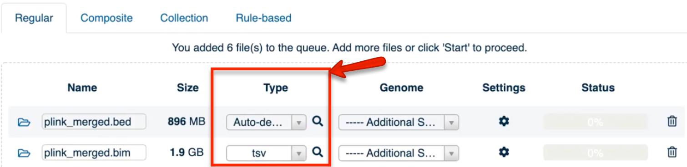Open settings gear for plink_merged.bed
This screenshot has height=167, width=687.
pyautogui.click(x=504, y=121)
